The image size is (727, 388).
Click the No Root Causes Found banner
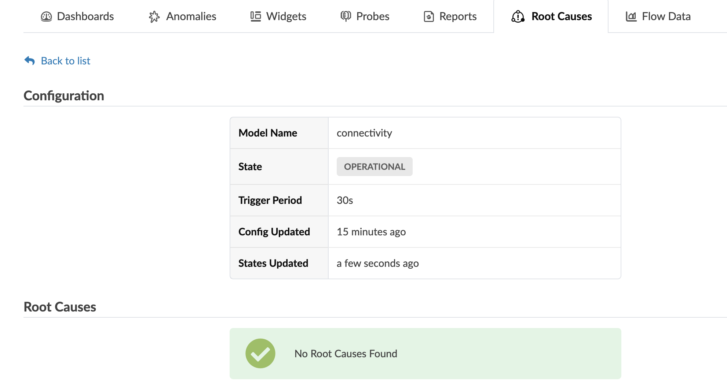click(425, 354)
